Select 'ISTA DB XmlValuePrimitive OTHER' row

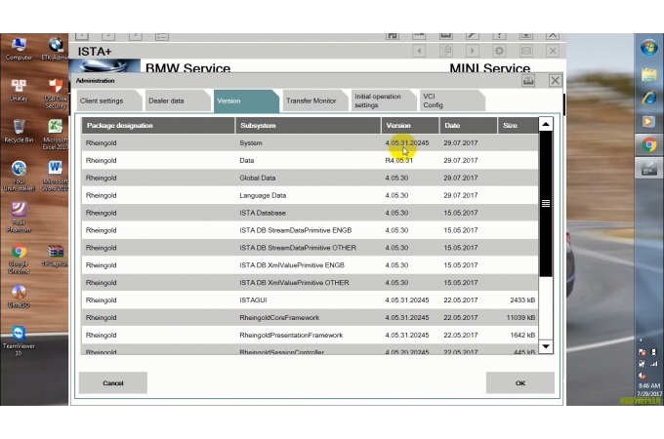tap(310, 283)
